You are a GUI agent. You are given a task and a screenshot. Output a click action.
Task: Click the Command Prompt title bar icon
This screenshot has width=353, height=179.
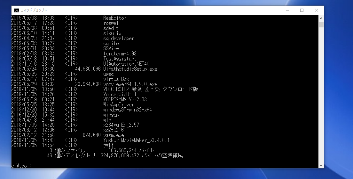tap(16, 10)
